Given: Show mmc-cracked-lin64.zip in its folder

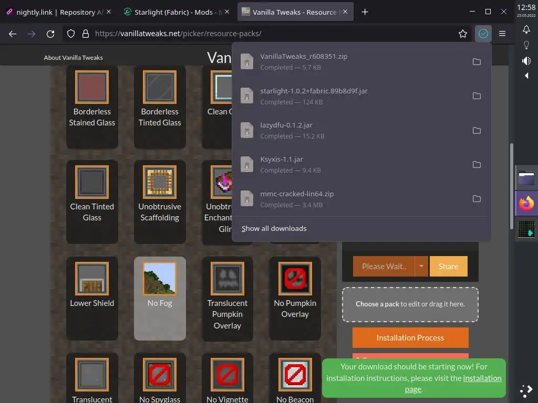Looking at the screenshot, I should click(x=477, y=199).
